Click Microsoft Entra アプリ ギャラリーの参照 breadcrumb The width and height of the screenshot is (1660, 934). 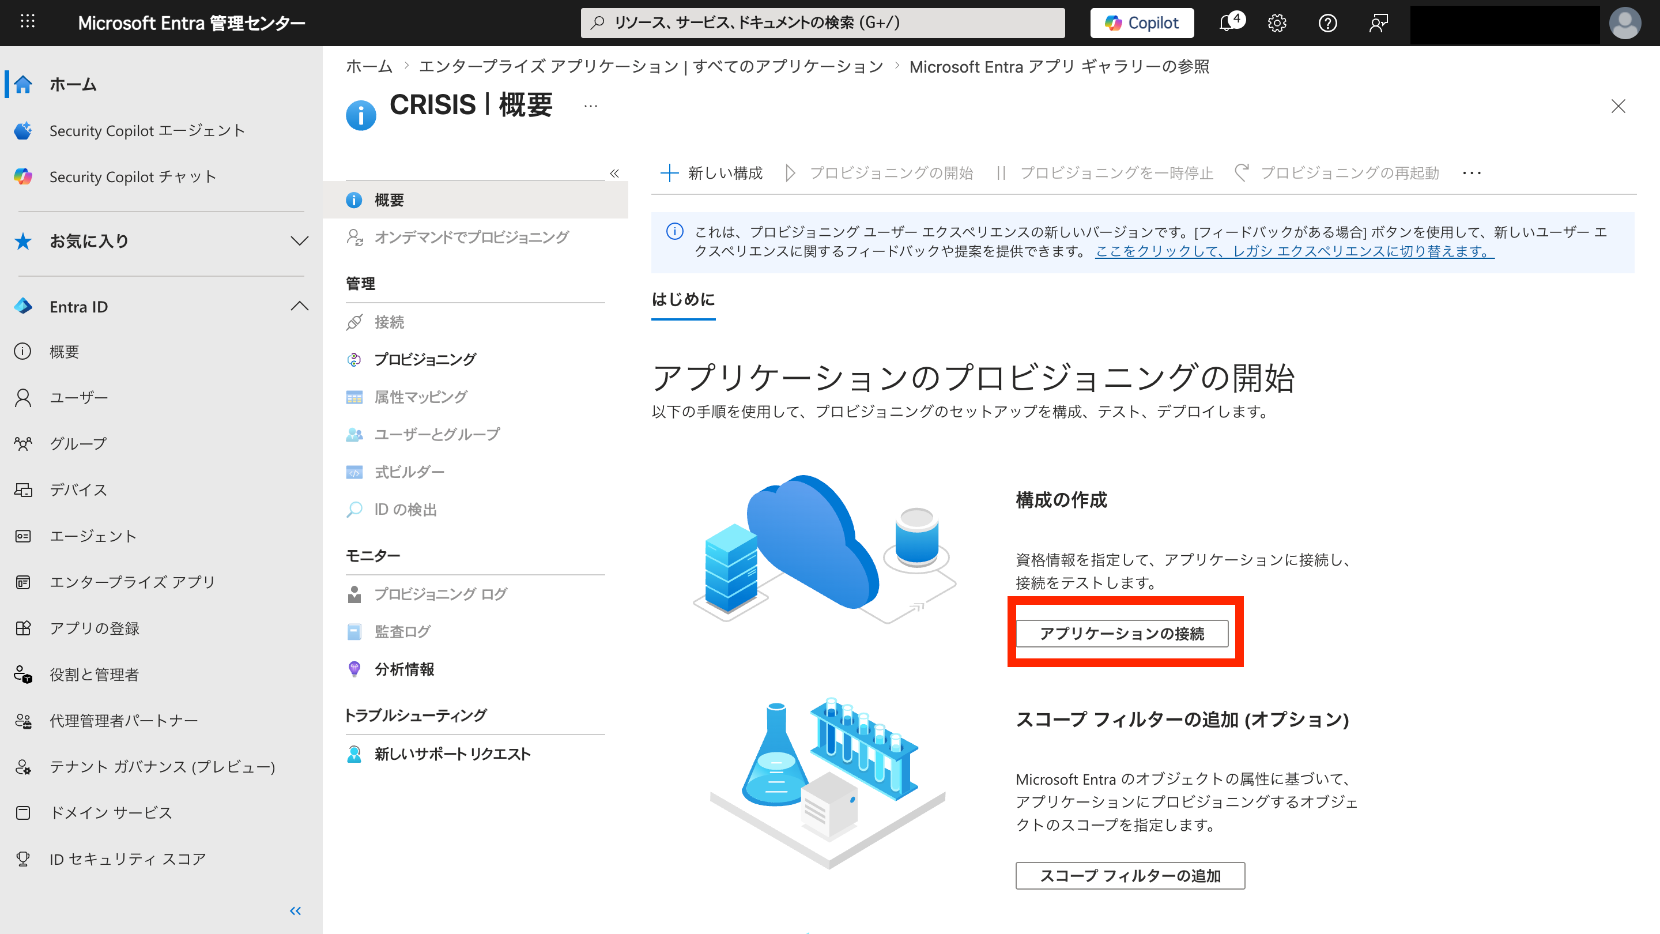[x=1059, y=66]
